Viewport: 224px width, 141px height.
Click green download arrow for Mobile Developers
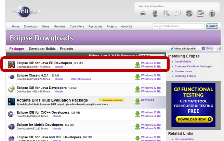[x=137, y=127]
